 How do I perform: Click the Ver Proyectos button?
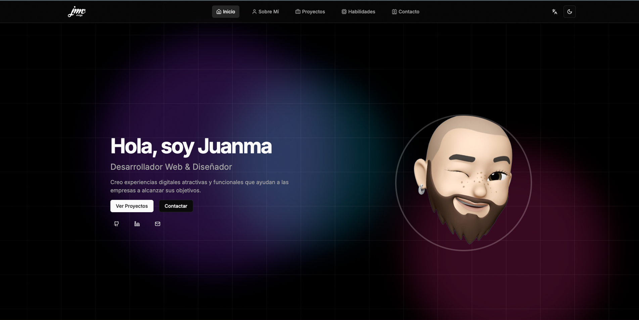pos(132,206)
